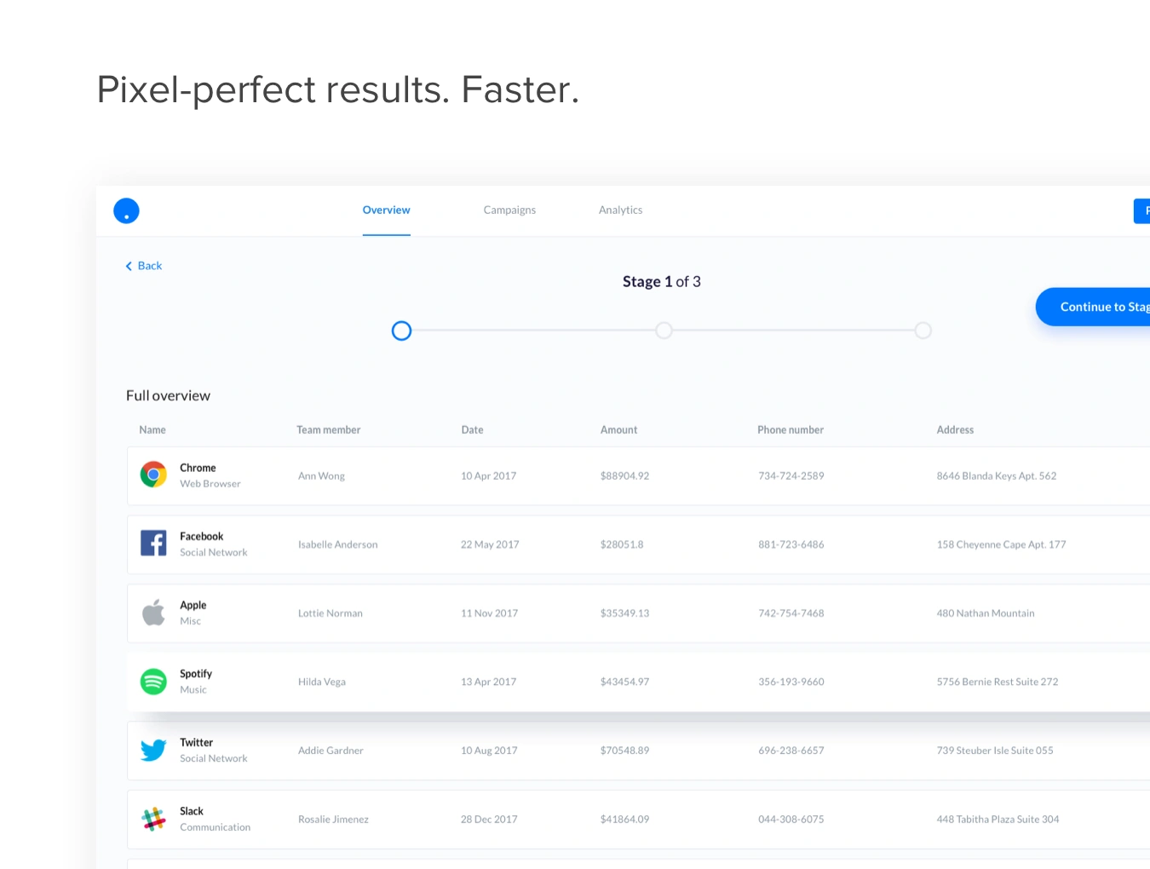Click the amount $43454.97
This screenshot has width=1150, height=869.
point(624,682)
